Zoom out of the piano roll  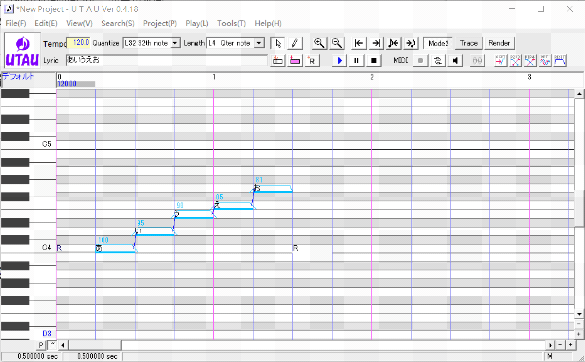point(337,43)
